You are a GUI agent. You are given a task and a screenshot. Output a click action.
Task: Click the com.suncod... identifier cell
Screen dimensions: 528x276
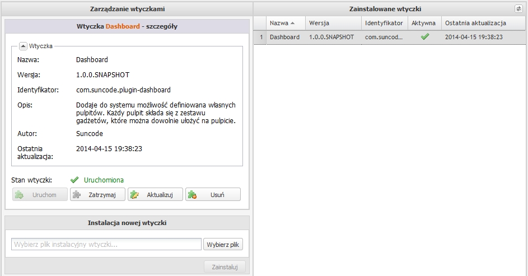tap(385, 37)
